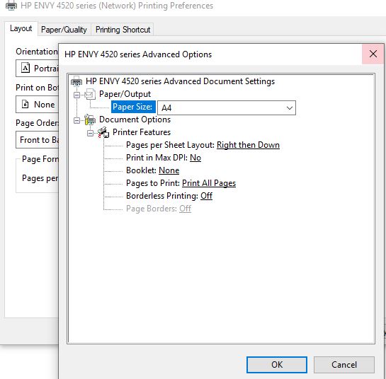
Task: Click the Cancel button
Action: (344, 364)
